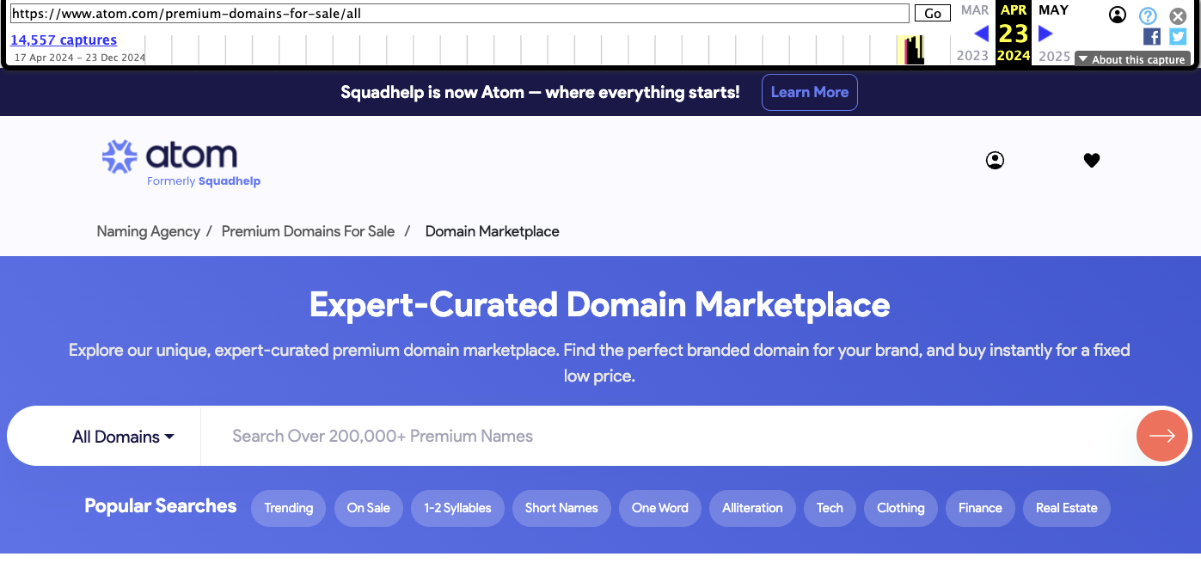
Task: Open the 14,557 captures link
Action: [64, 40]
